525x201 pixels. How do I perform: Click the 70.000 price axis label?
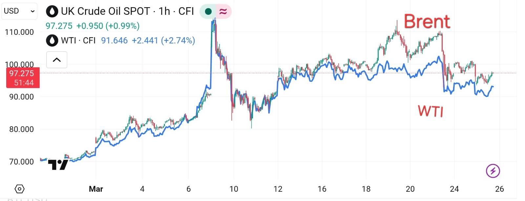[x=21, y=162]
